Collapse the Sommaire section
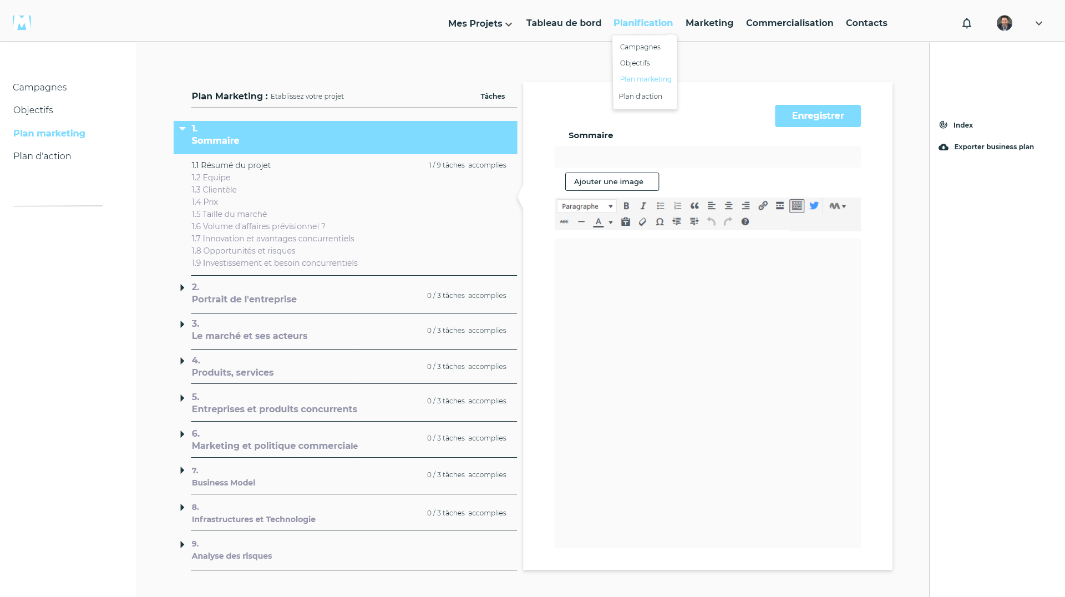 [182, 128]
